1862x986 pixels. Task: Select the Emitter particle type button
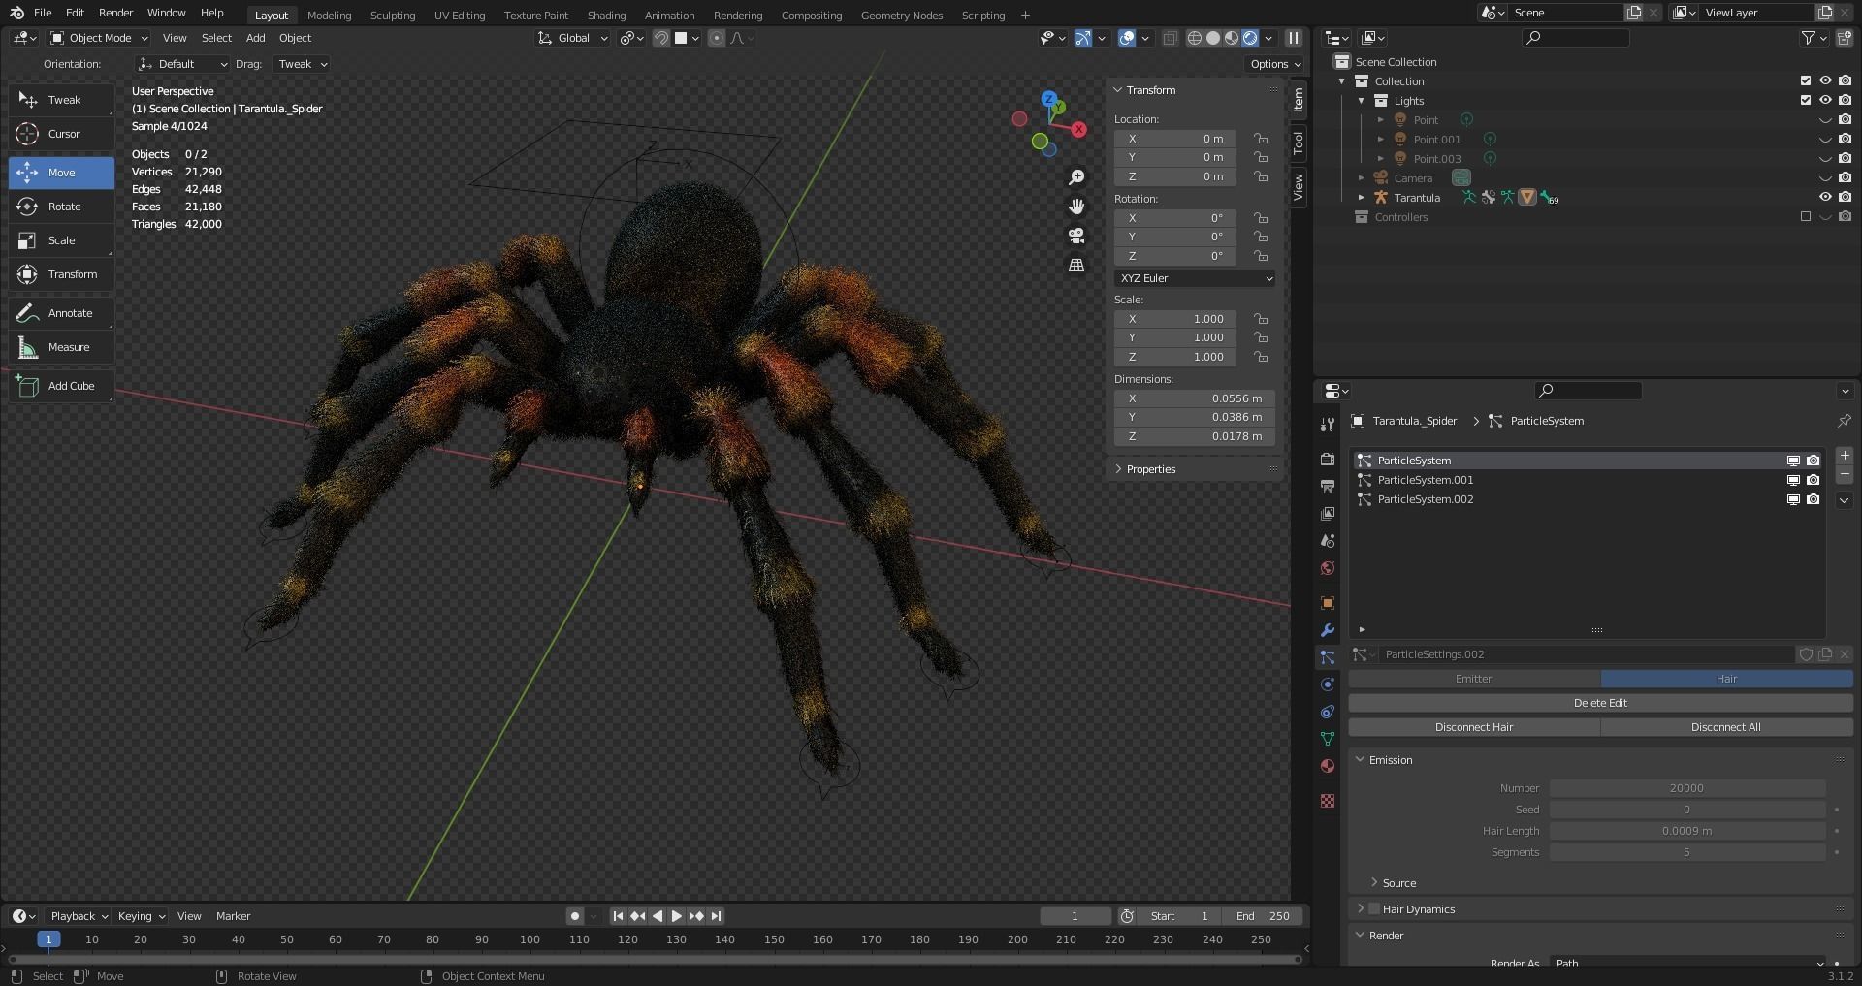pos(1474,679)
